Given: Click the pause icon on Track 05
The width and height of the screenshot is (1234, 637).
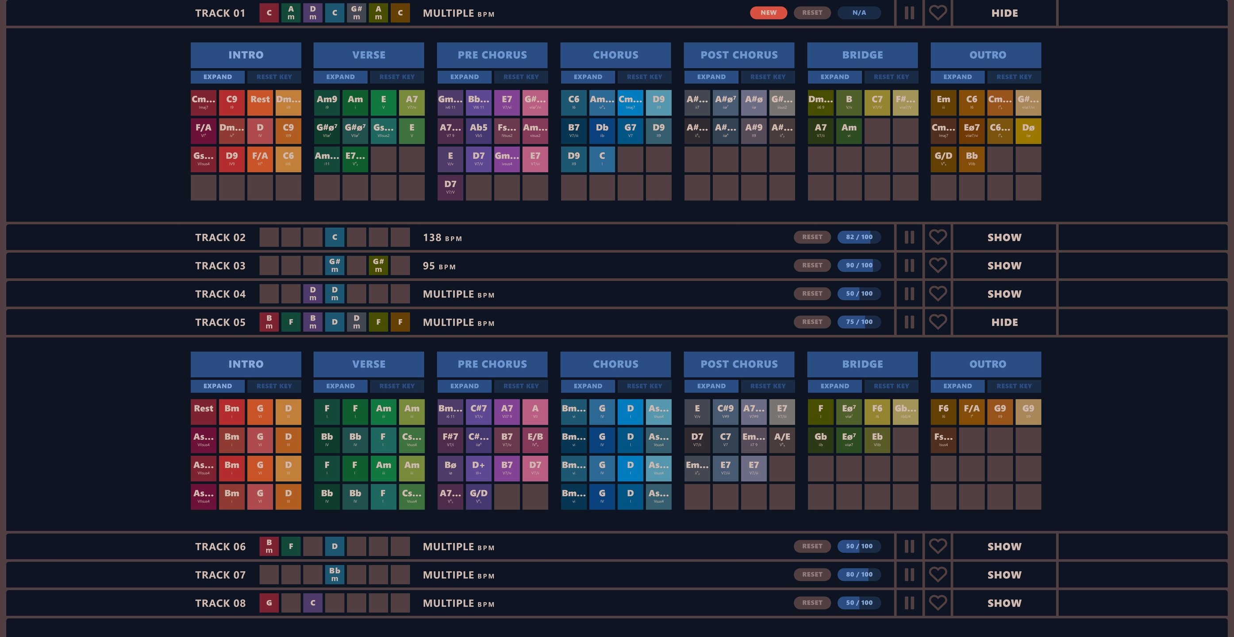Looking at the screenshot, I should 909,322.
